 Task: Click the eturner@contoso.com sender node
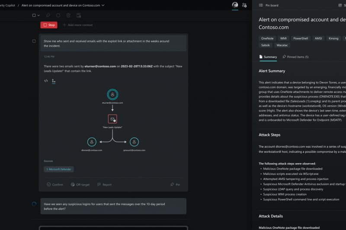112,95
